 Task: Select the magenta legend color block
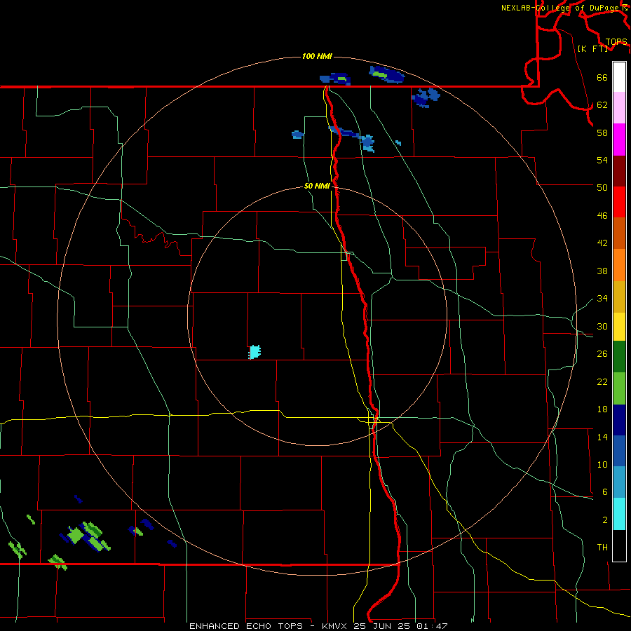tap(619, 140)
